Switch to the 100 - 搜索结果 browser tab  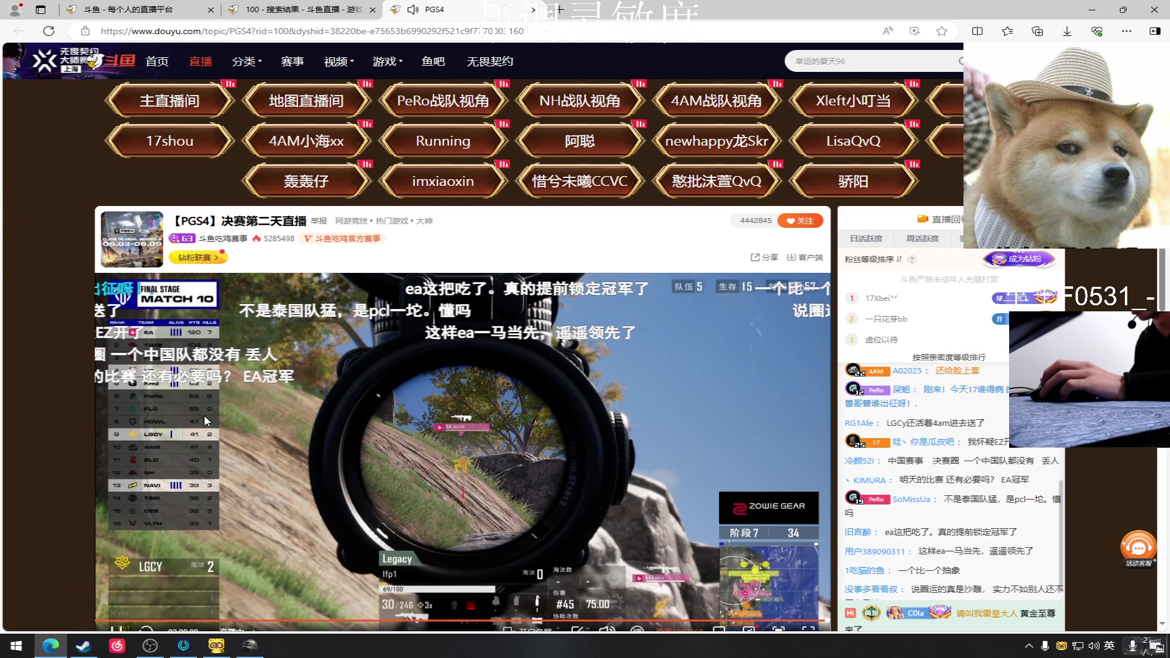[302, 10]
